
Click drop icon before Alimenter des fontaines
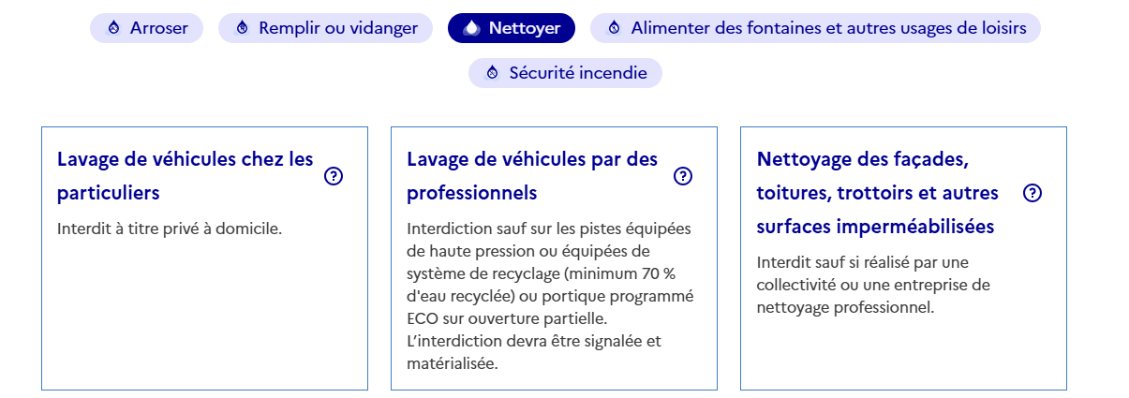point(615,28)
